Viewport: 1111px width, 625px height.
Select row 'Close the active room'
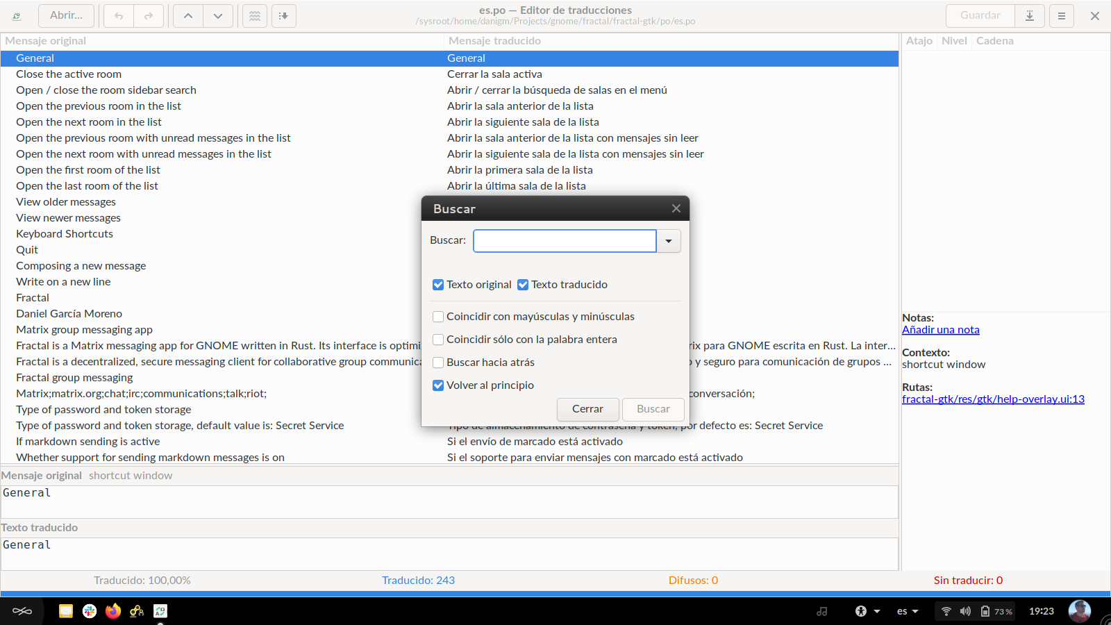pos(449,74)
